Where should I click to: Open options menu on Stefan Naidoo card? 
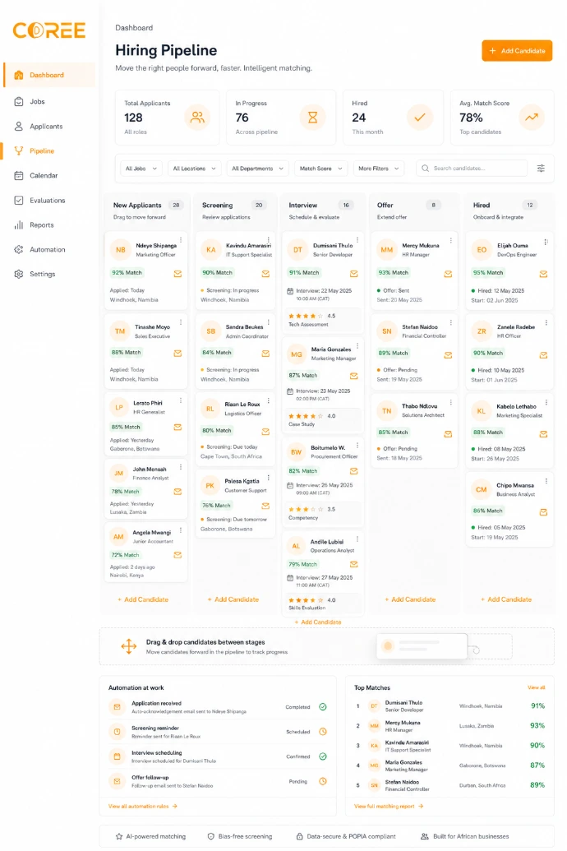pyautogui.click(x=451, y=322)
